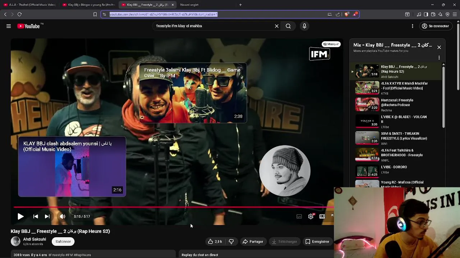The width and height of the screenshot is (460, 258).
Task: Open Brave Shields lion icon
Action: pos(346,14)
